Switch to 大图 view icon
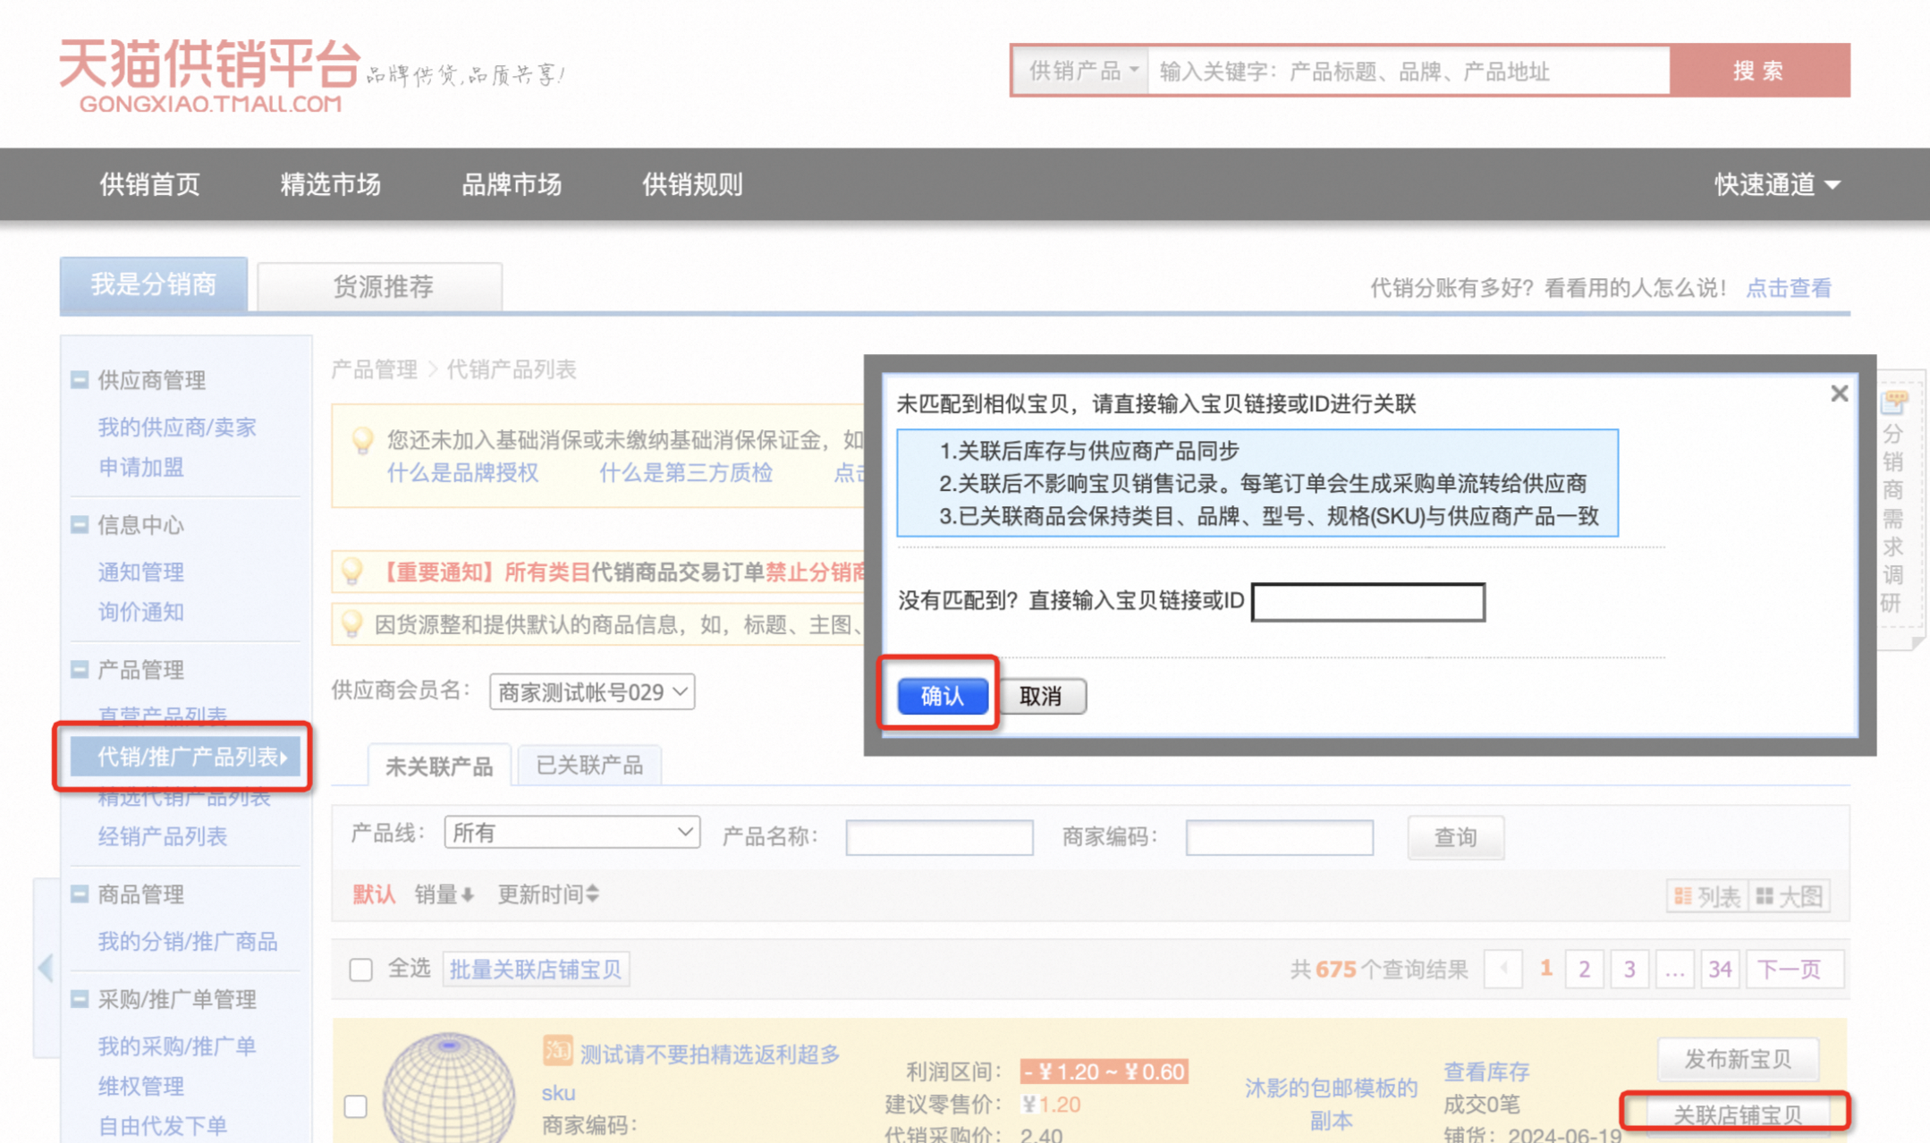 [x=1789, y=896]
